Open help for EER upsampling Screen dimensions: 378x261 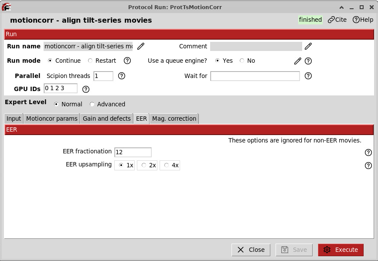point(368,166)
